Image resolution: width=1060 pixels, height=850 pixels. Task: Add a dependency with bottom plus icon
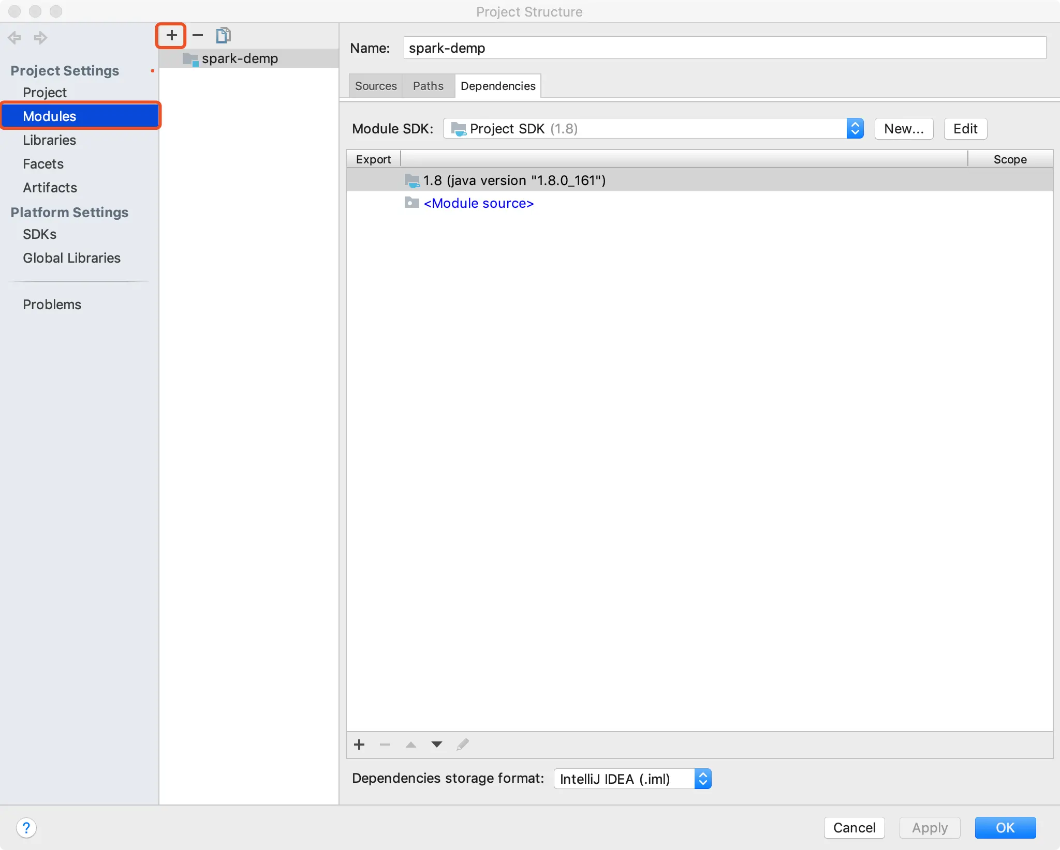point(359,745)
